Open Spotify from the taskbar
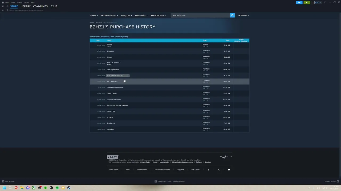The width and height of the screenshot is (341, 191). point(57,188)
